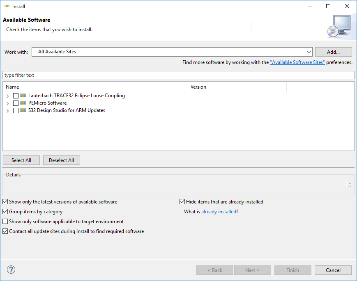Click the install CD monitor icon
Viewport: 357px width, 281px height.
point(339,26)
